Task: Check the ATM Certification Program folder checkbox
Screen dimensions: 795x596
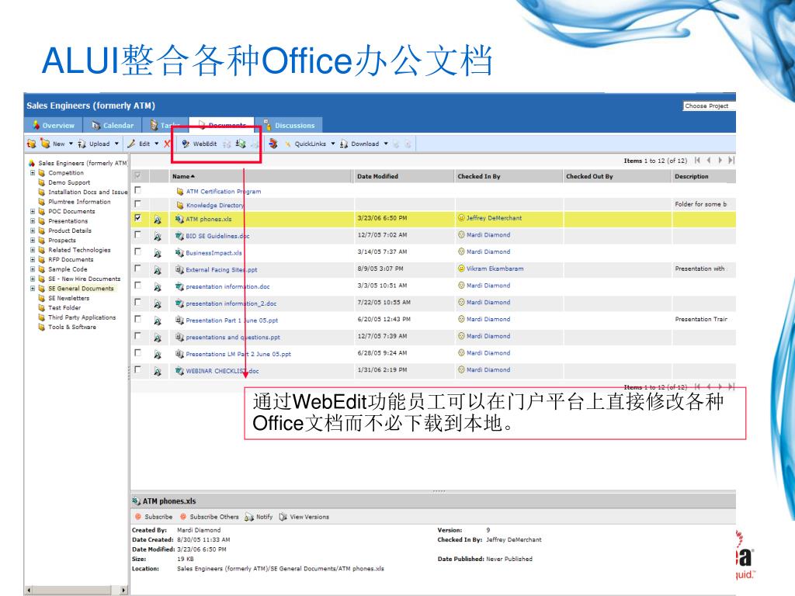Action: (x=138, y=190)
